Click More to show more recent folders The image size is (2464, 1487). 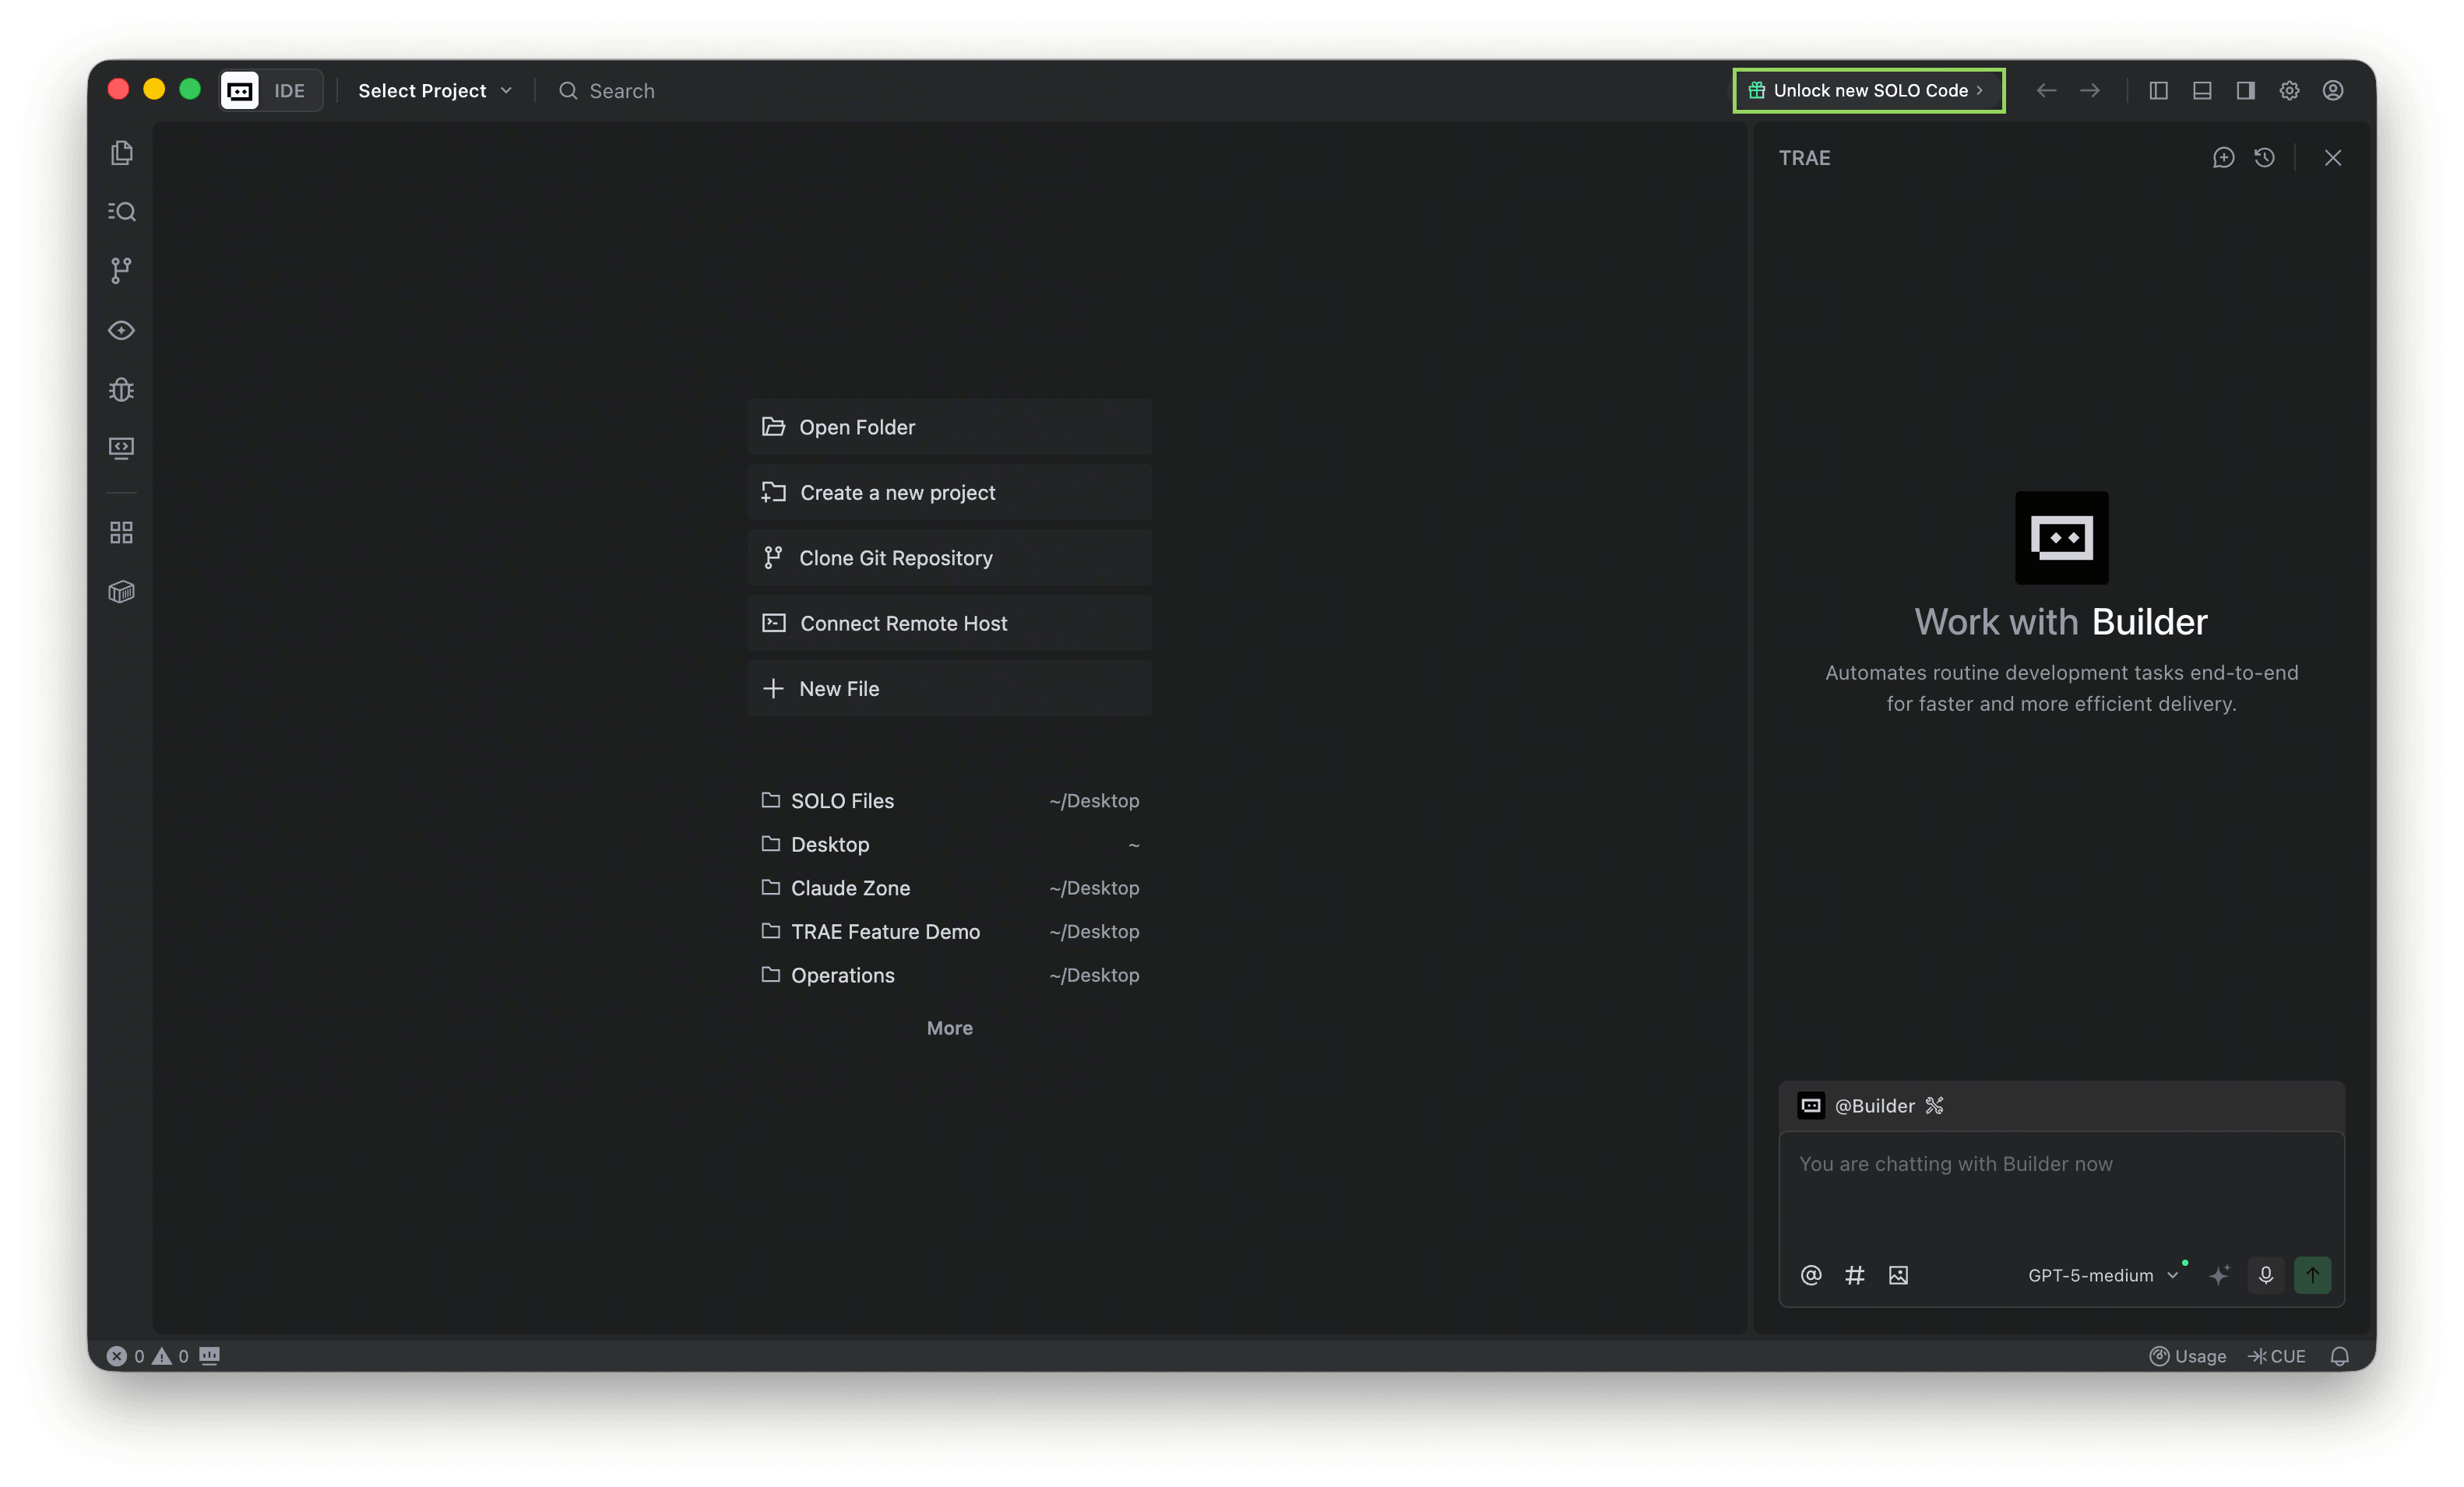[x=949, y=1028]
